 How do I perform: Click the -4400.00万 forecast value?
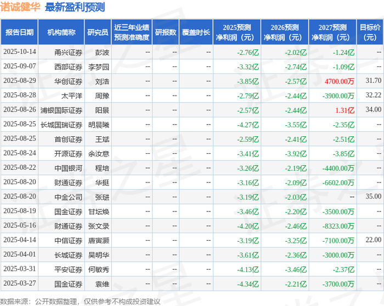click(338, 168)
